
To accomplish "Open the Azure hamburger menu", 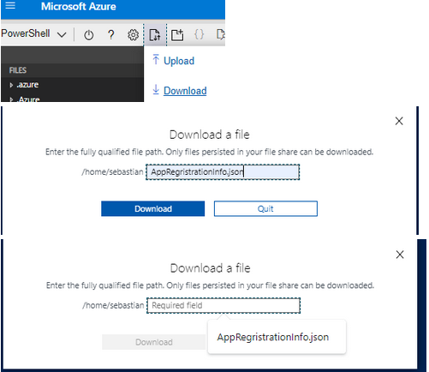I will click(10, 5).
